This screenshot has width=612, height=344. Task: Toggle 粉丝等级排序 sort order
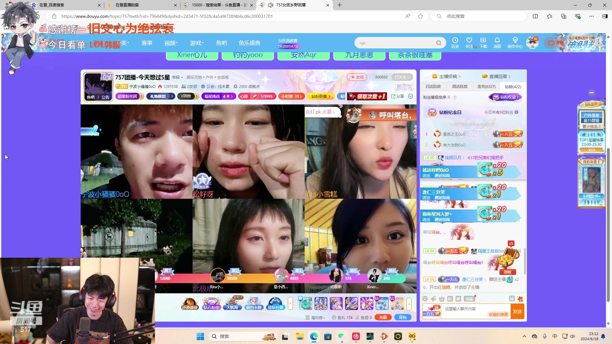tap(437, 97)
